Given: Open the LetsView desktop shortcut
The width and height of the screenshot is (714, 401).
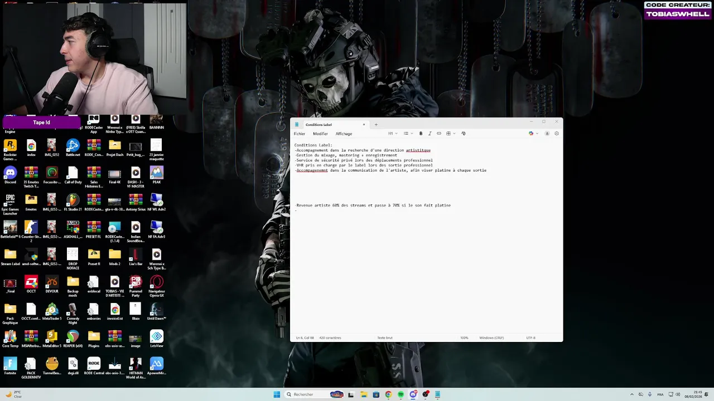Looking at the screenshot, I should coord(157,339).
